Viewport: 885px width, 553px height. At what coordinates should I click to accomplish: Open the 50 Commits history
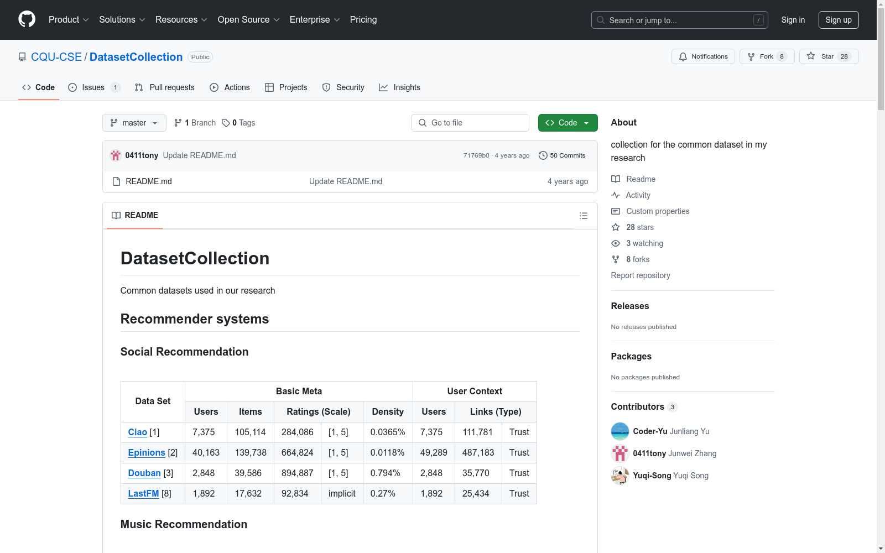[x=562, y=155]
